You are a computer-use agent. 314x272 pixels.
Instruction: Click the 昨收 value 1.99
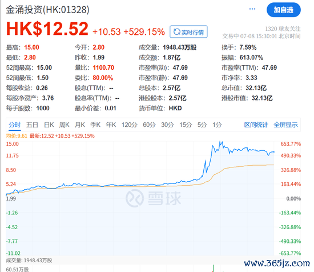pos(99,58)
